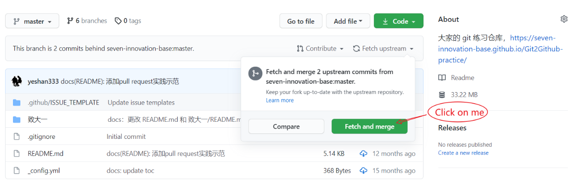573x181 pixels.
Task: Click the pull request icon beside Contribute
Action: click(300, 49)
